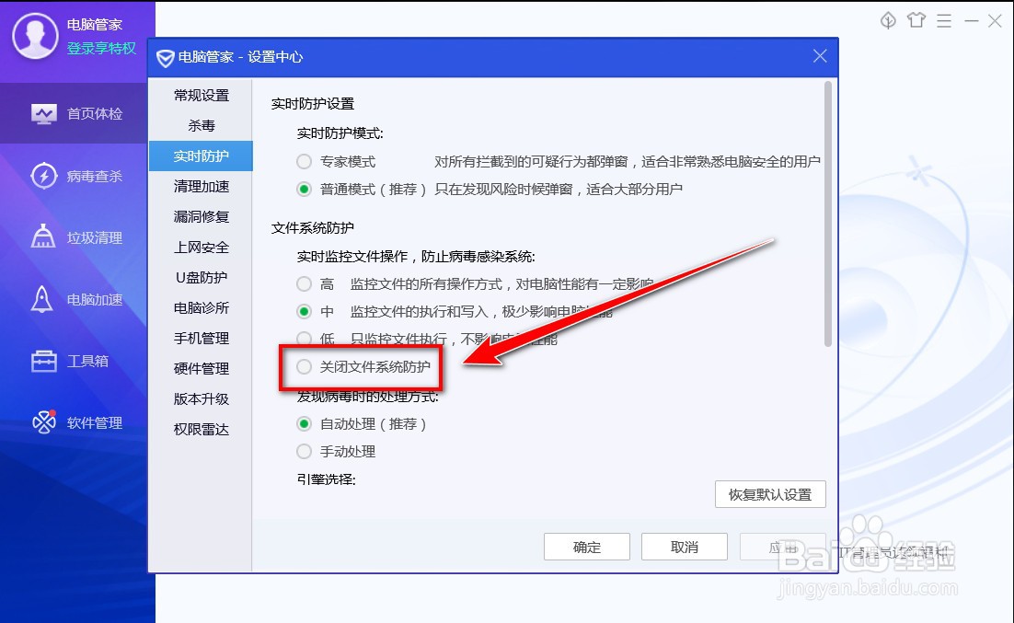Open the main menu hamburger icon
Screen dimensions: 1014x623
coord(944,20)
